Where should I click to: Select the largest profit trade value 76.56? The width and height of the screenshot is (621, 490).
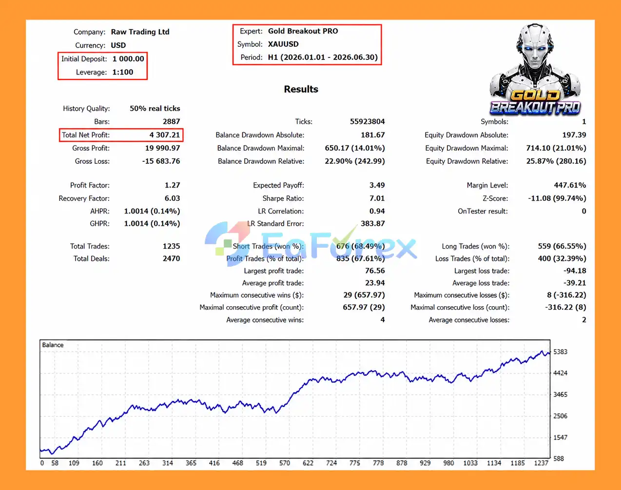pyautogui.click(x=375, y=271)
